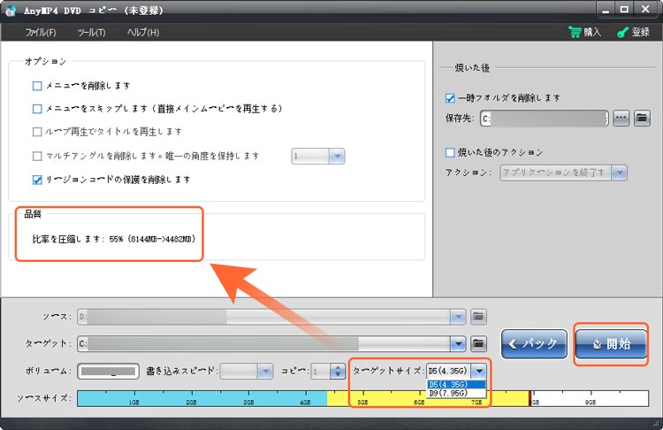The height and width of the screenshot is (430, 663).
Task: Click the ソースサイズ capacity bar
Action: pos(362,398)
